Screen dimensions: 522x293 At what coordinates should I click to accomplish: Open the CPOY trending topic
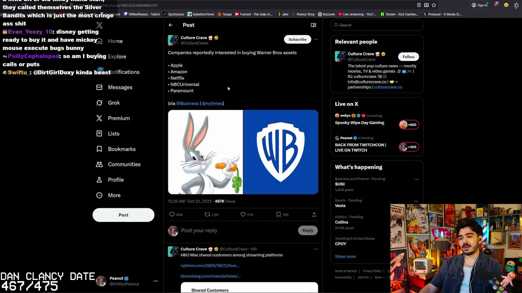(341, 244)
